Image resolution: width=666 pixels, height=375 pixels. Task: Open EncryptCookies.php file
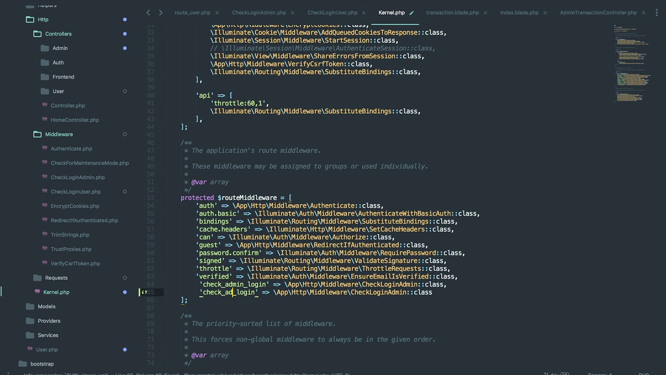point(75,206)
